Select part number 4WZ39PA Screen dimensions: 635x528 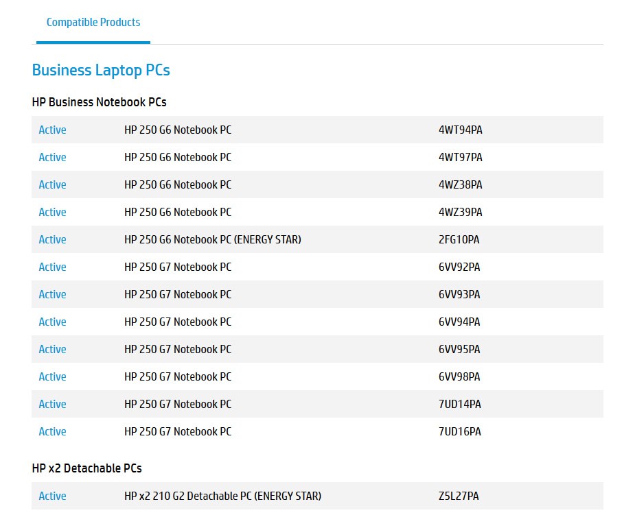(461, 213)
